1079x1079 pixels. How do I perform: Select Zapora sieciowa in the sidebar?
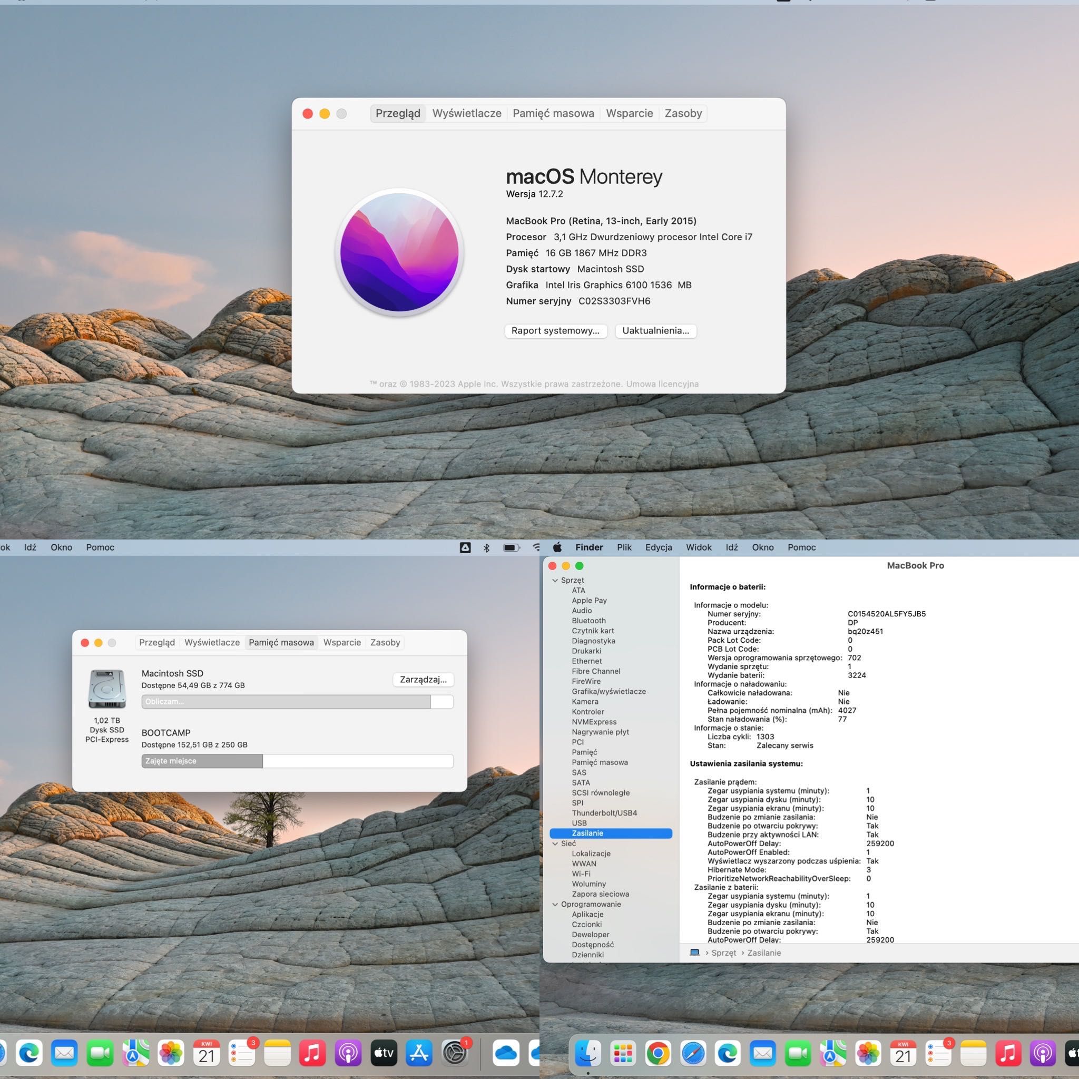601,894
